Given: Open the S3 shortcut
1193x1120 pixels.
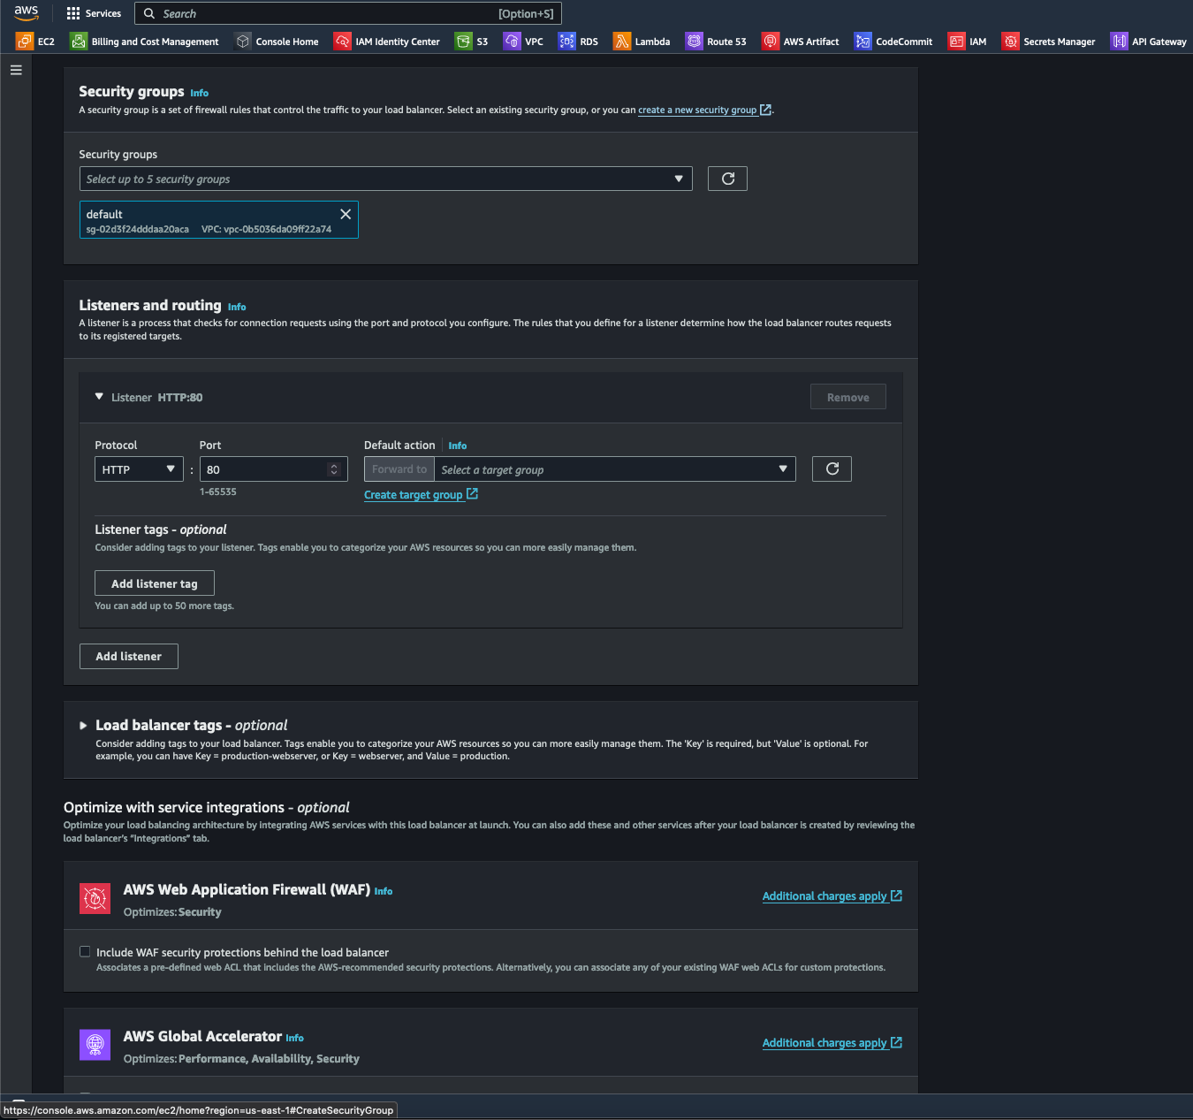Looking at the screenshot, I should click(x=472, y=42).
